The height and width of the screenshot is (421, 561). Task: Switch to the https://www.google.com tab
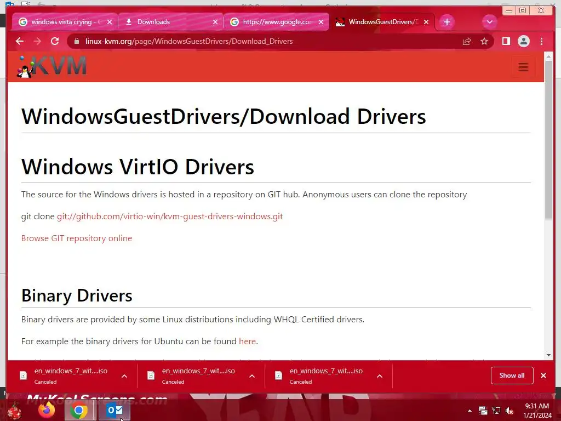pos(278,22)
